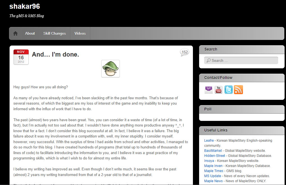Open the BasilMarket link

coord(213,151)
